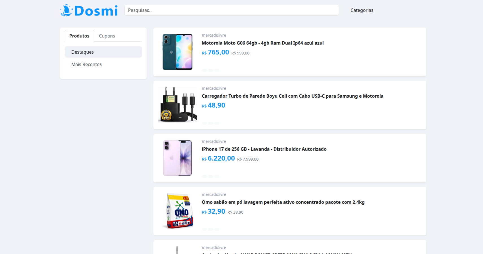Switch to the Produtos tab

tap(79, 36)
